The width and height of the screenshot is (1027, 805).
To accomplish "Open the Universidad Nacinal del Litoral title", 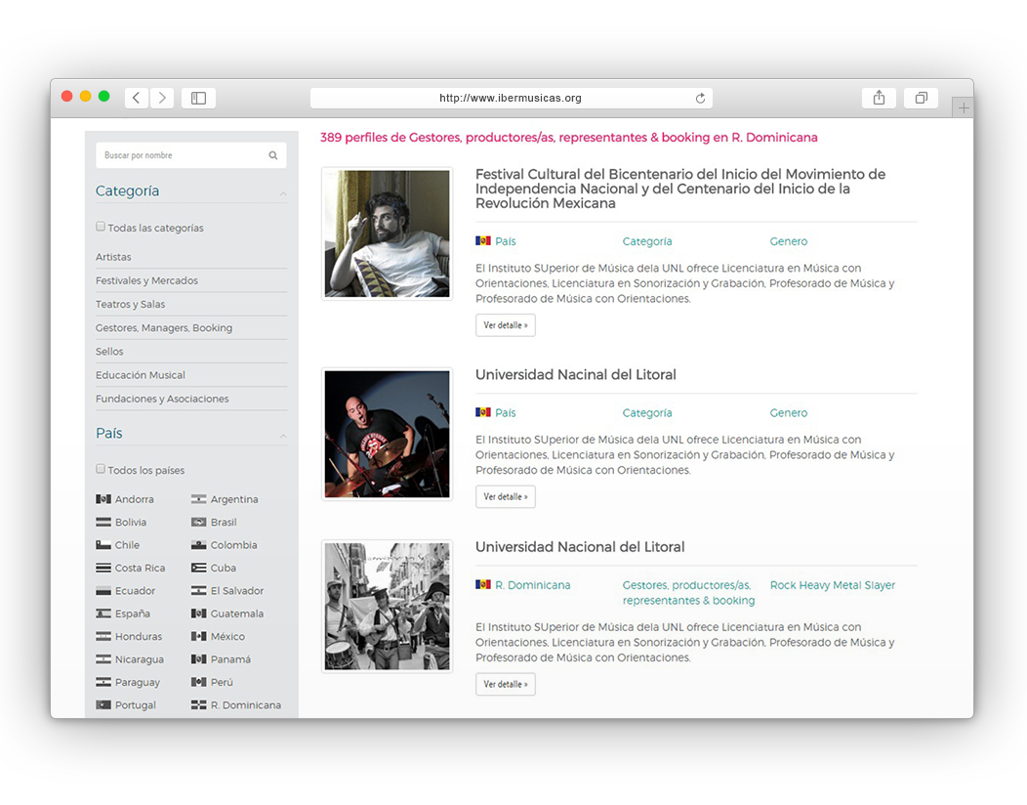I will click(x=576, y=375).
